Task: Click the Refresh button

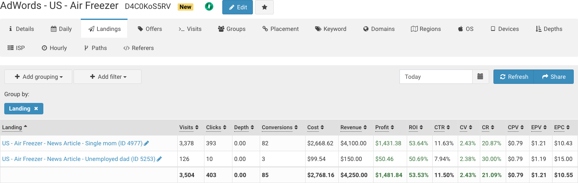Action: 514,77
